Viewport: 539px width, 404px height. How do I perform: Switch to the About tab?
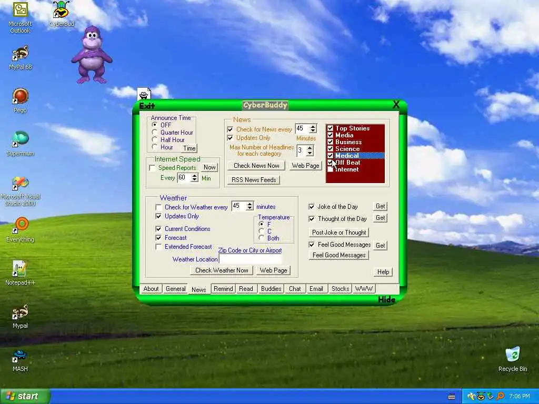(151, 289)
